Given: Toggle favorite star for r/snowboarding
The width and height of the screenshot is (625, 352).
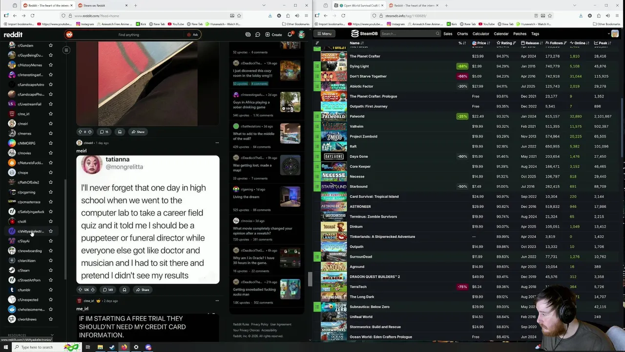Looking at the screenshot, I should (x=50, y=251).
